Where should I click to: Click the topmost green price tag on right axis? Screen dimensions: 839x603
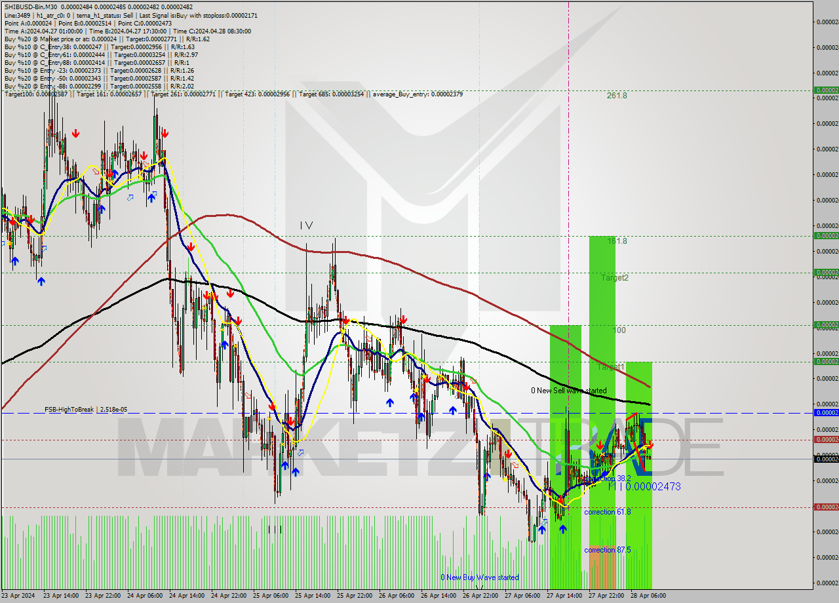(x=826, y=90)
